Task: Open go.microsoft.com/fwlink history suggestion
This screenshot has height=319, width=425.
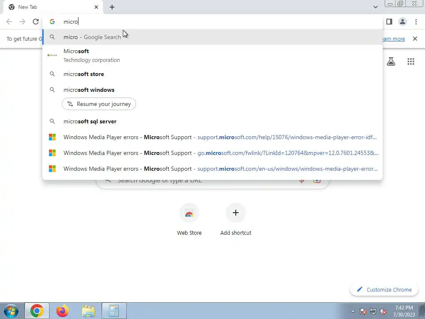Action: 212,153
